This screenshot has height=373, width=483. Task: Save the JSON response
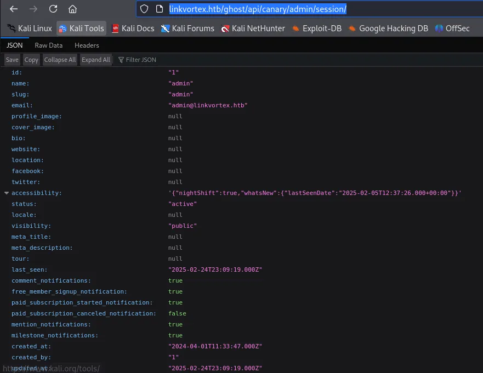point(12,60)
